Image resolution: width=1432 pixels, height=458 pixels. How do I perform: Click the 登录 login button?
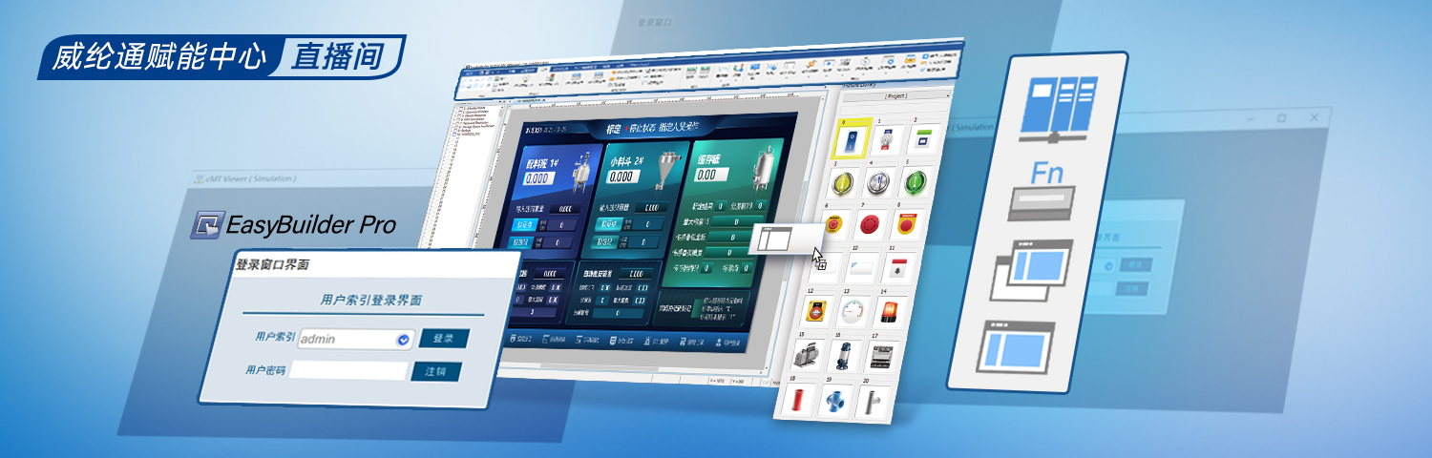pyautogui.click(x=444, y=339)
